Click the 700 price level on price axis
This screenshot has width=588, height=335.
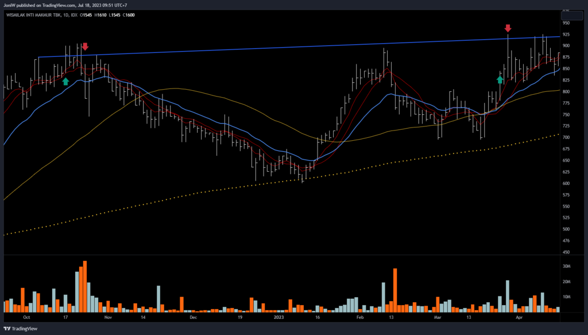click(x=566, y=138)
